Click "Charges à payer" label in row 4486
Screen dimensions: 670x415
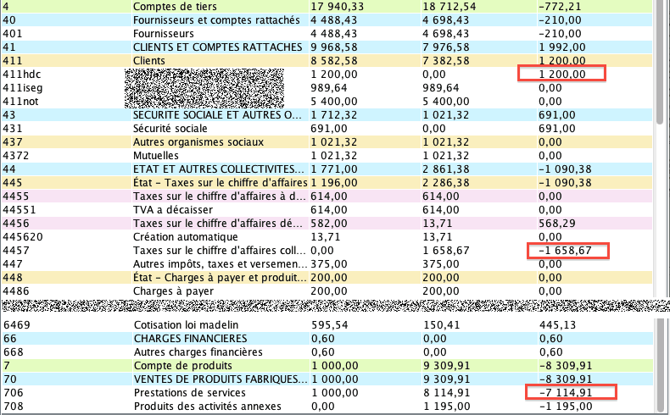click(173, 291)
